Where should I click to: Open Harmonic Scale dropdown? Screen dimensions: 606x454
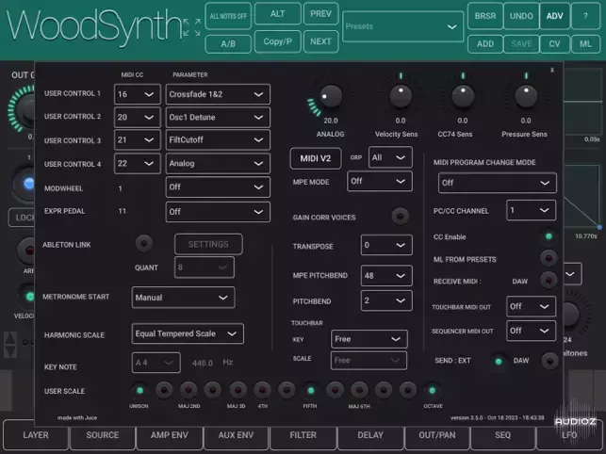point(188,333)
